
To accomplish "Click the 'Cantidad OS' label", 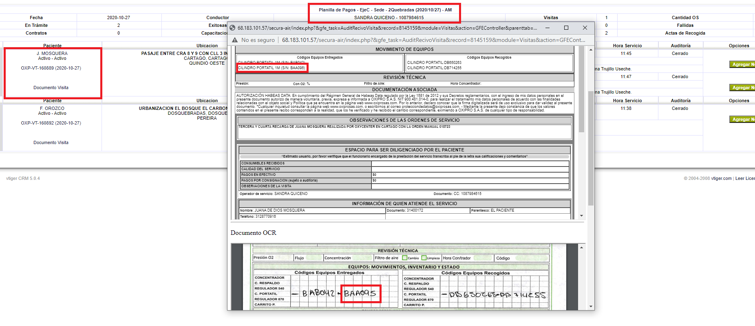I will tap(685, 18).
